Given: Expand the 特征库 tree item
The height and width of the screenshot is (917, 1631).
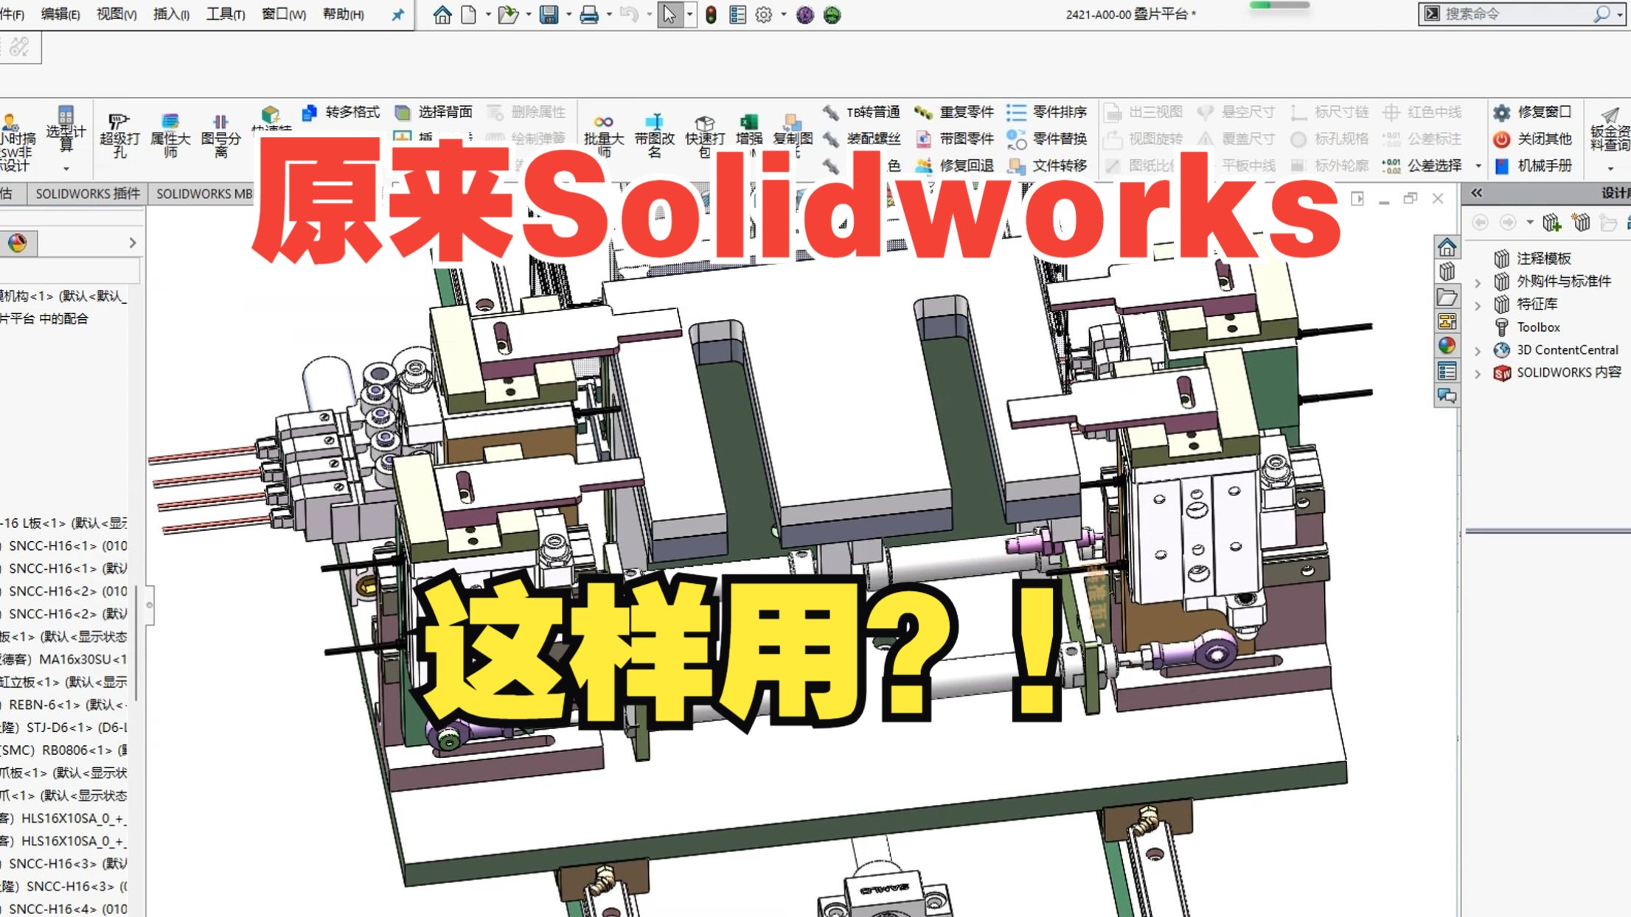Looking at the screenshot, I should point(1478,304).
